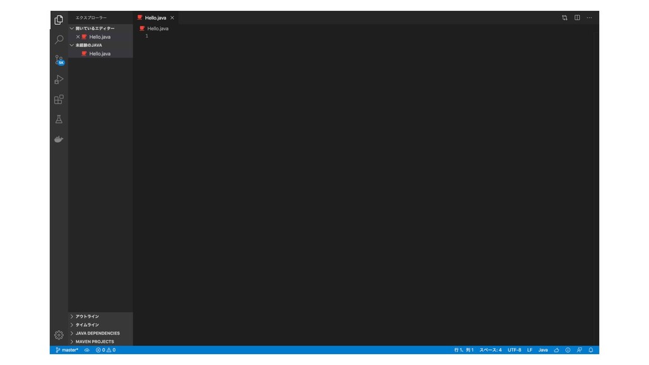Open the Explorer view in activity bar
Viewport: 649px width, 365px height.
[59, 20]
